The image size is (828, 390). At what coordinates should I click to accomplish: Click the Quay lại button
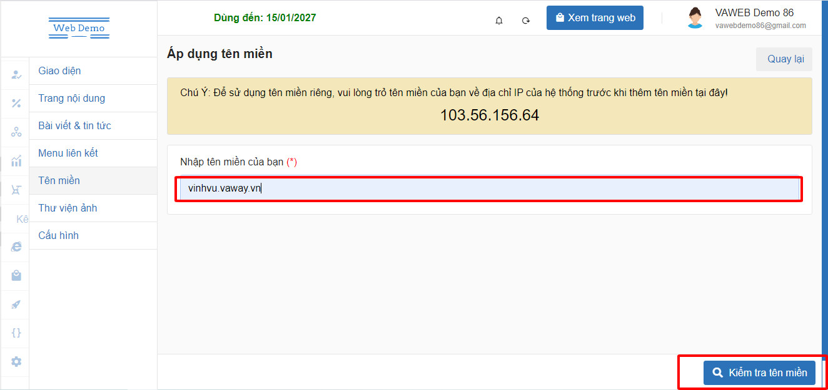tap(784, 59)
